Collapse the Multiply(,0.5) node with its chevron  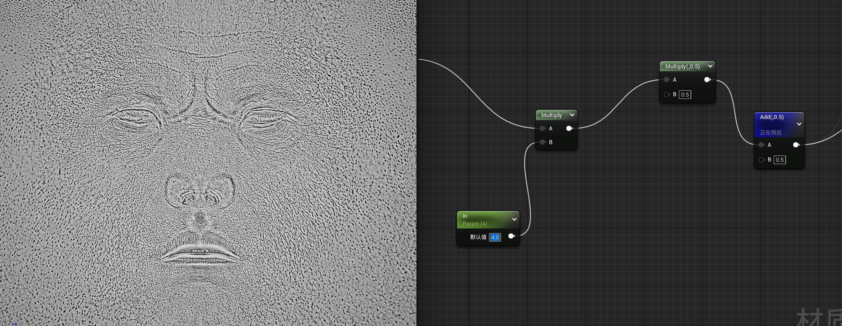point(710,67)
